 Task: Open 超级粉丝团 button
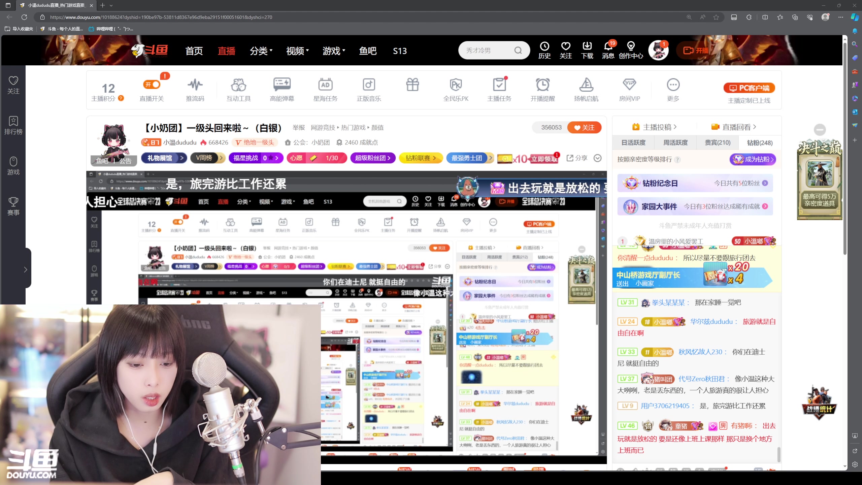372,158
